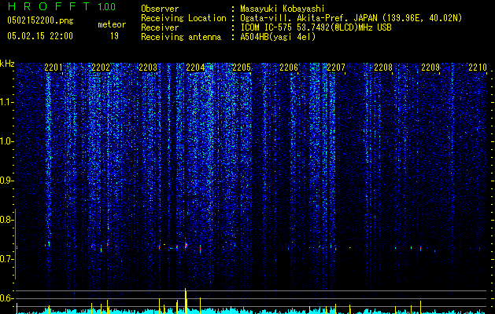Click the Receiving Location label

183,18
